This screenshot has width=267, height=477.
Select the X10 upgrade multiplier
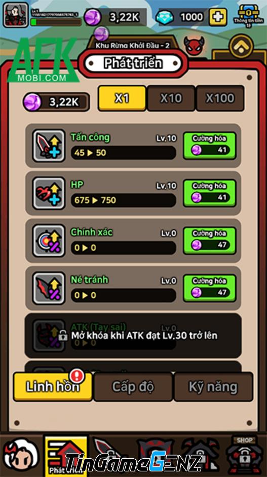point(171,98)
